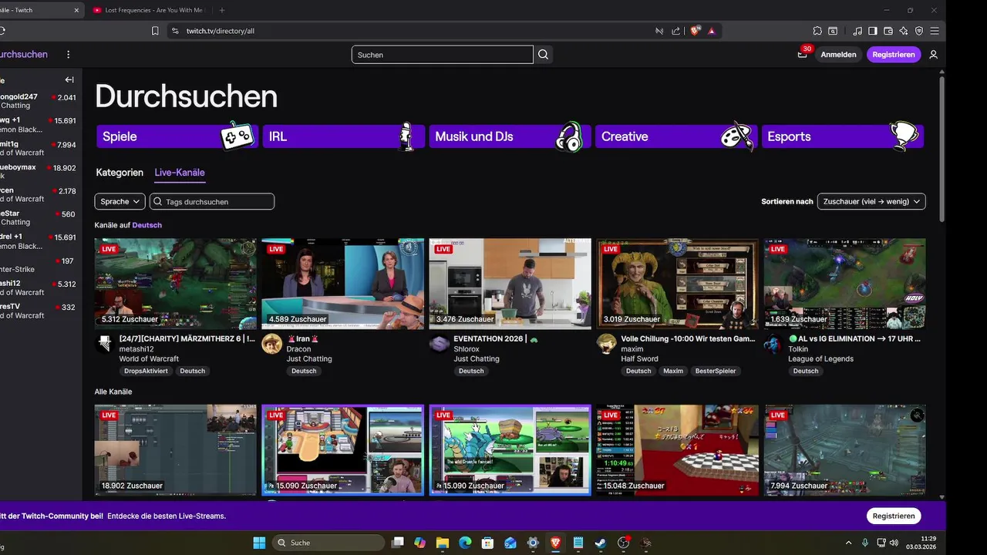Click Registrieren in the bottom purple banner

pos(894,516)
